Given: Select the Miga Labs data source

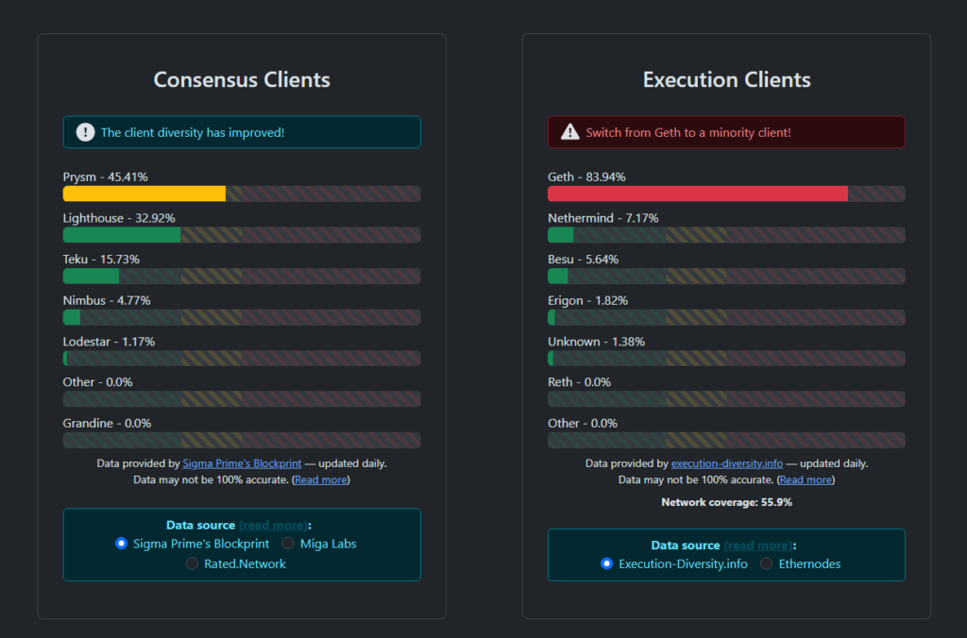Looking at the screenshot, I should point(288,543).
